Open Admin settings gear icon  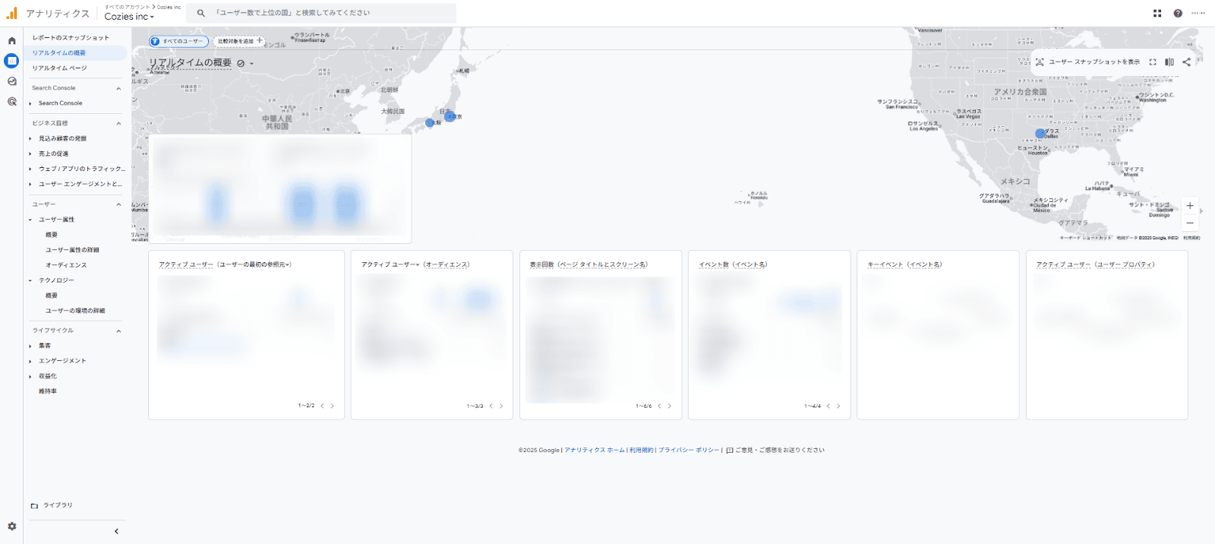pos(11,527)
